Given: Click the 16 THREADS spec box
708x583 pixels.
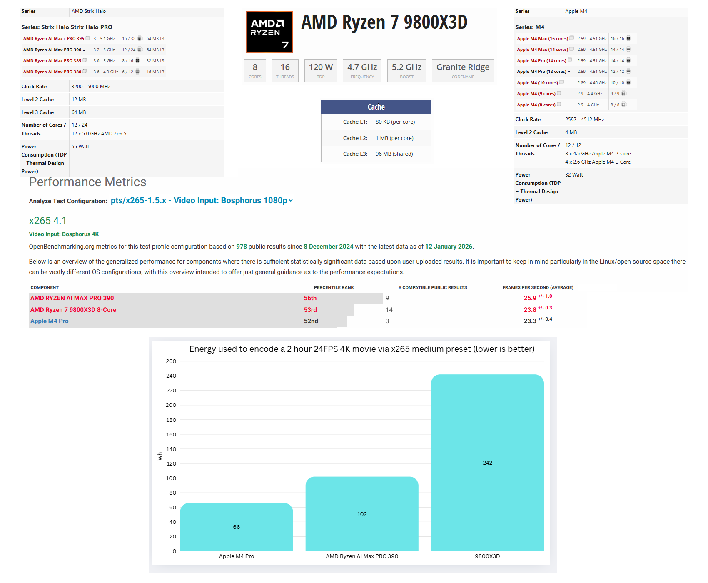Looking at the screenshot, I should pyautogui.click(x=285, y=71).
